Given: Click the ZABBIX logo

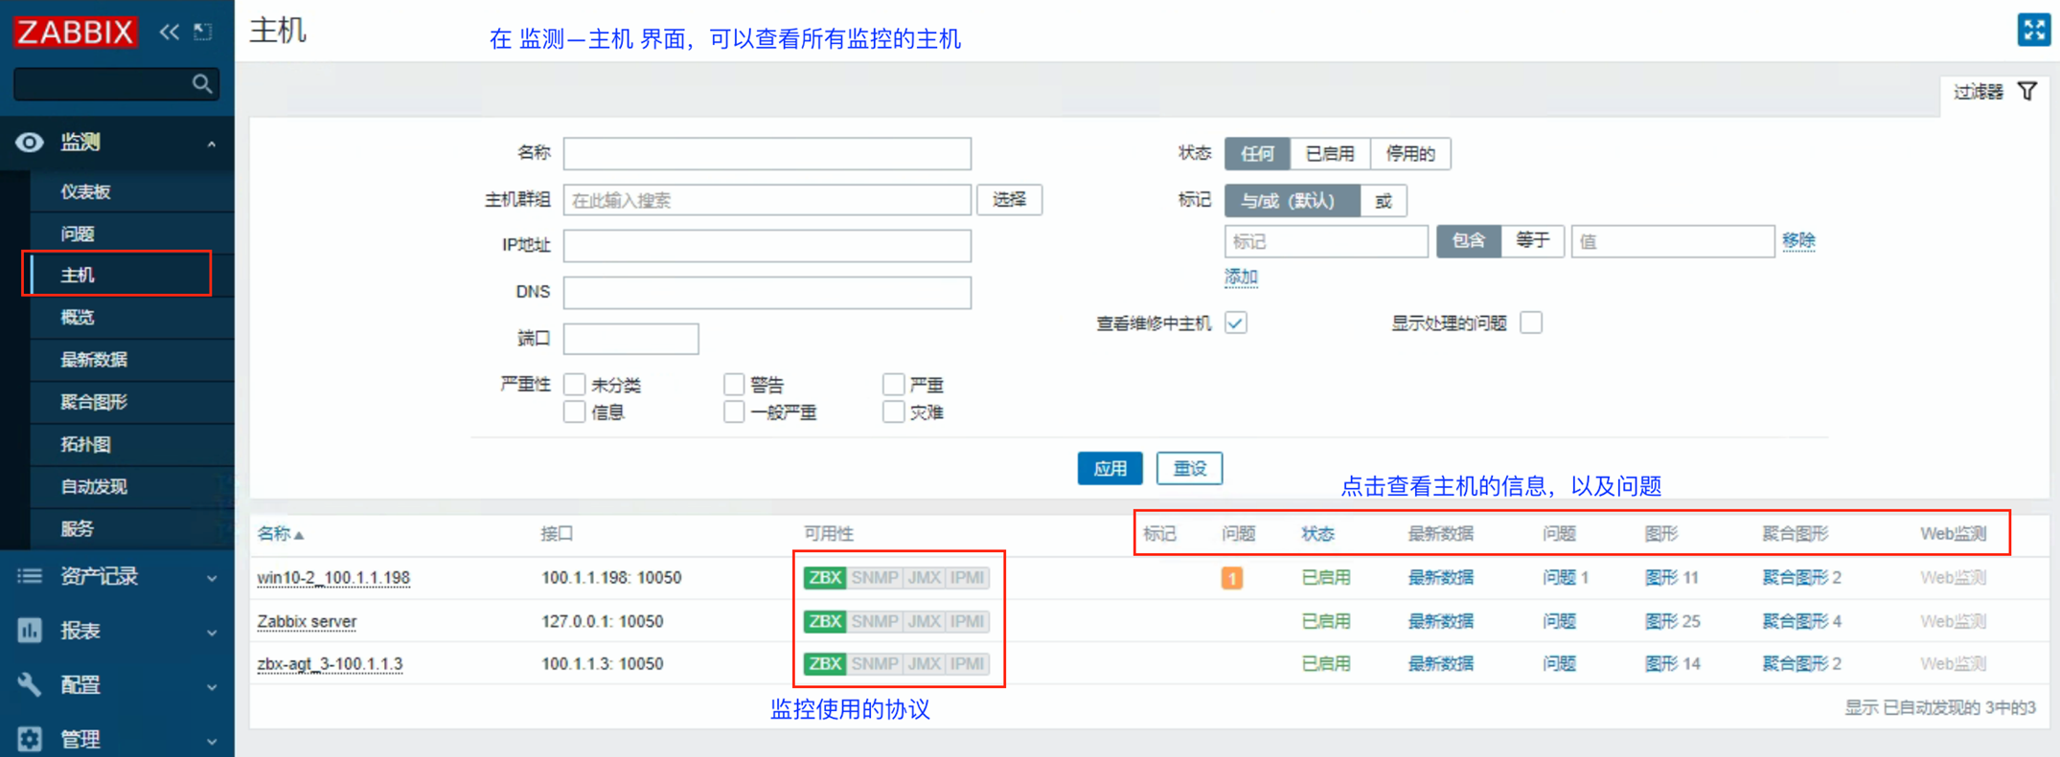Looking at the screenshot, I should (x=75, y=32).
